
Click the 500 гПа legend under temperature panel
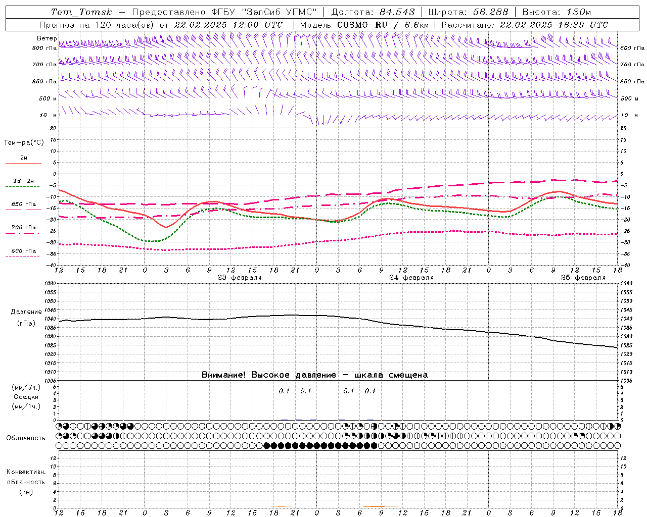point(23,251)
